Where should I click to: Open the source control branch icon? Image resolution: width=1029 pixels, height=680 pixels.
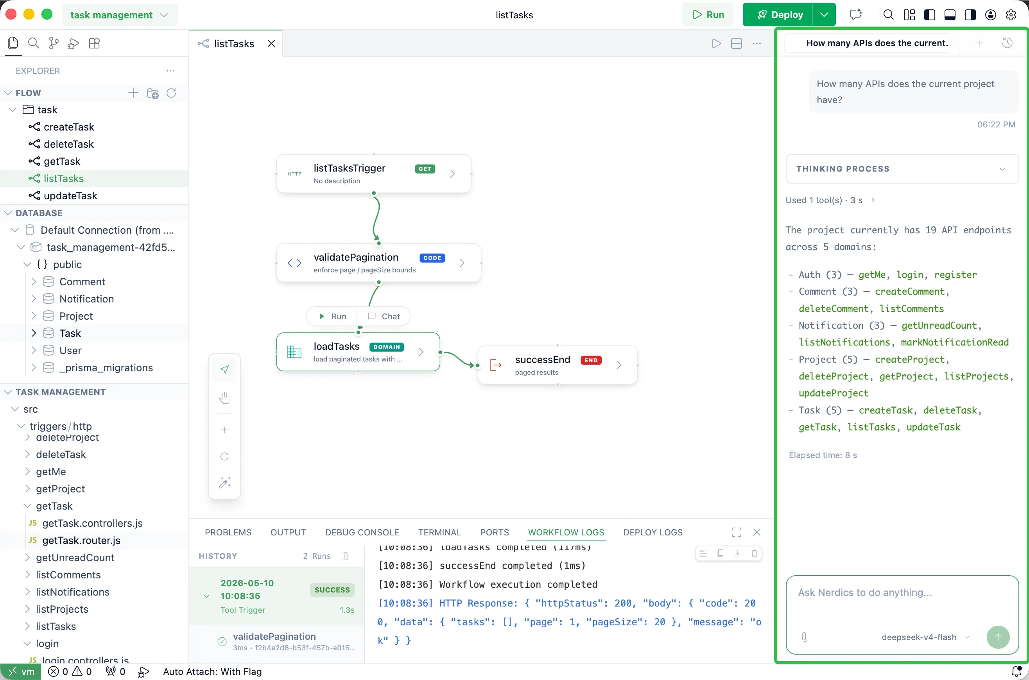click(54, 43)
